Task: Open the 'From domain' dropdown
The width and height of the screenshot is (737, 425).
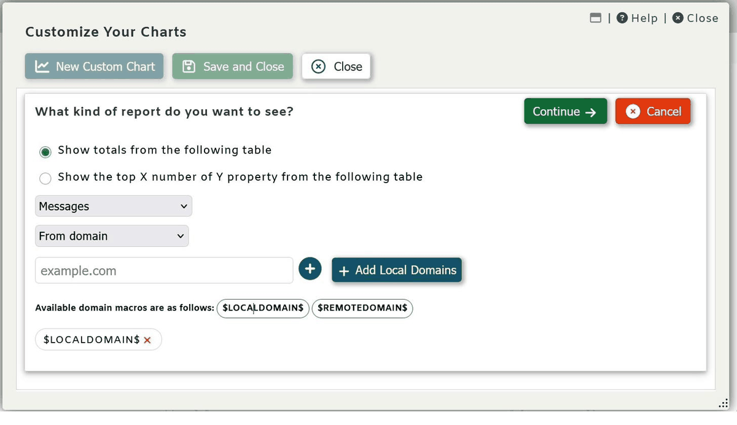Action: 112,236
